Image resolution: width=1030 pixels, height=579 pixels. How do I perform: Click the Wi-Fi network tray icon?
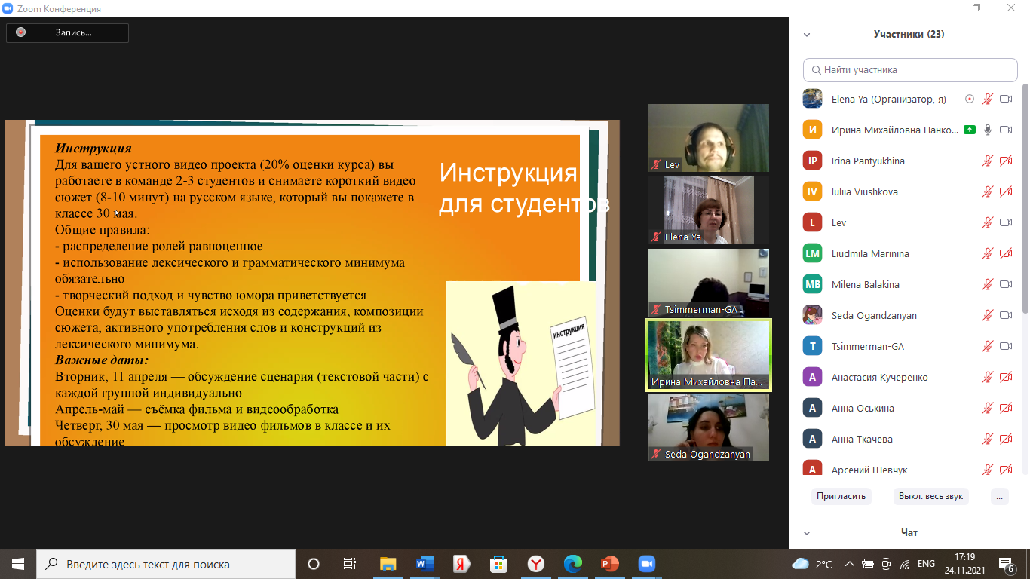coord(903,564)
